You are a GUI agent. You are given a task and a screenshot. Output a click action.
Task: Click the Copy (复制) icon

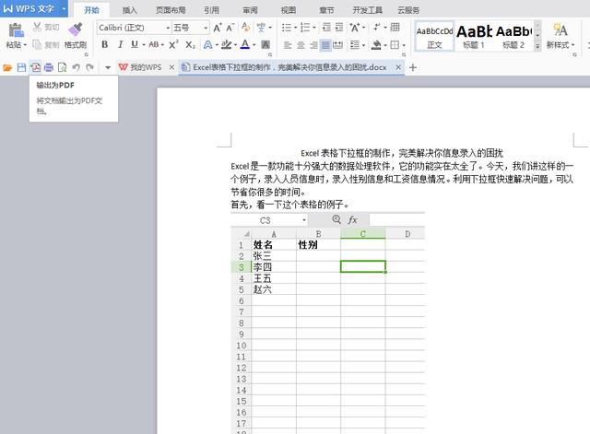tap(37, 45)
